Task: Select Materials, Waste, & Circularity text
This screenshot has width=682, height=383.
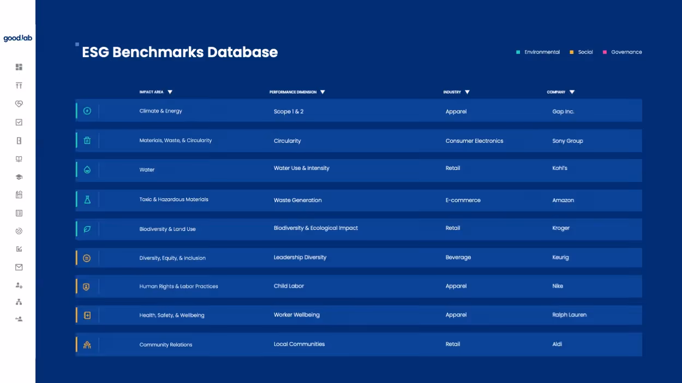Action: click(x=176, y=141)
